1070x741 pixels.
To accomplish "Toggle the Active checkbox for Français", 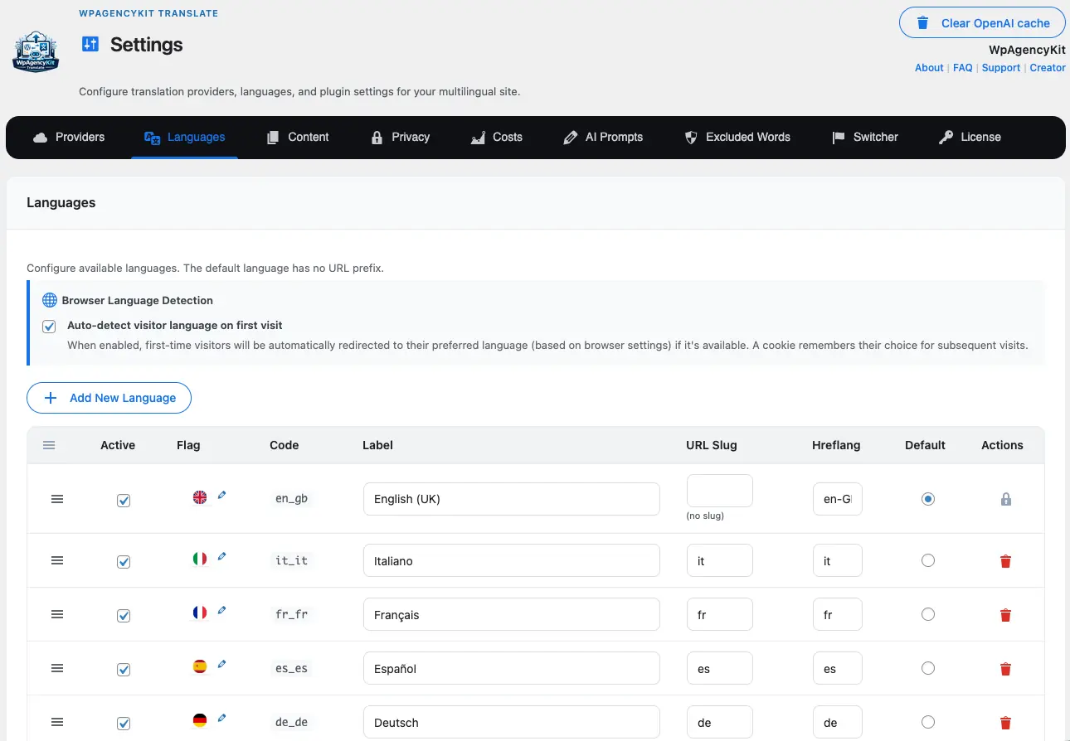I will [124, 616].
